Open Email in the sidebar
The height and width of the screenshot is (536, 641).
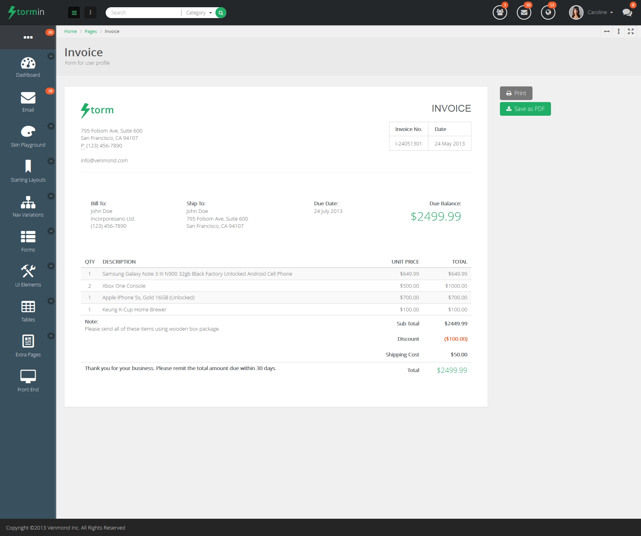[28, 102]
